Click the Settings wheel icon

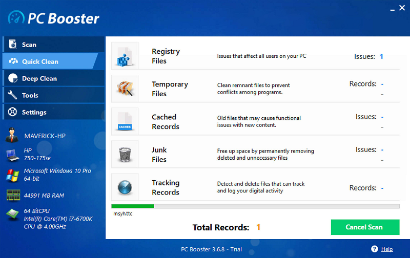coord(12,112)
